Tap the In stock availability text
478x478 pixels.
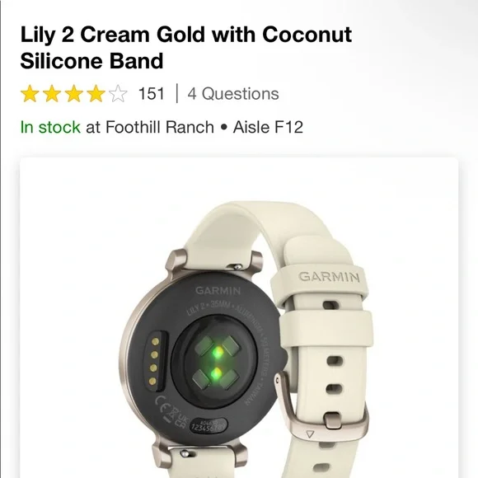click(50, 127)
